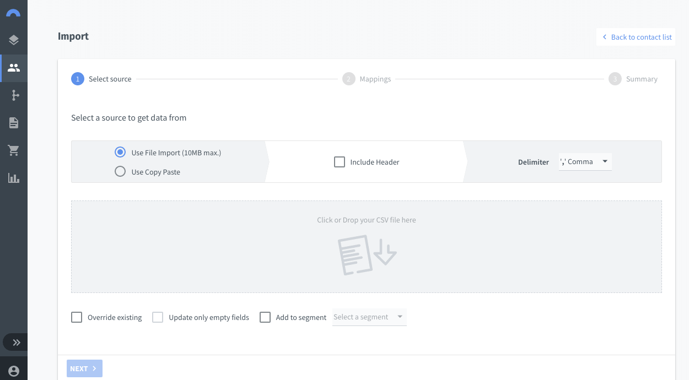
Task: Open the bar chart reports icon
Action: click(x=14, y=178)
